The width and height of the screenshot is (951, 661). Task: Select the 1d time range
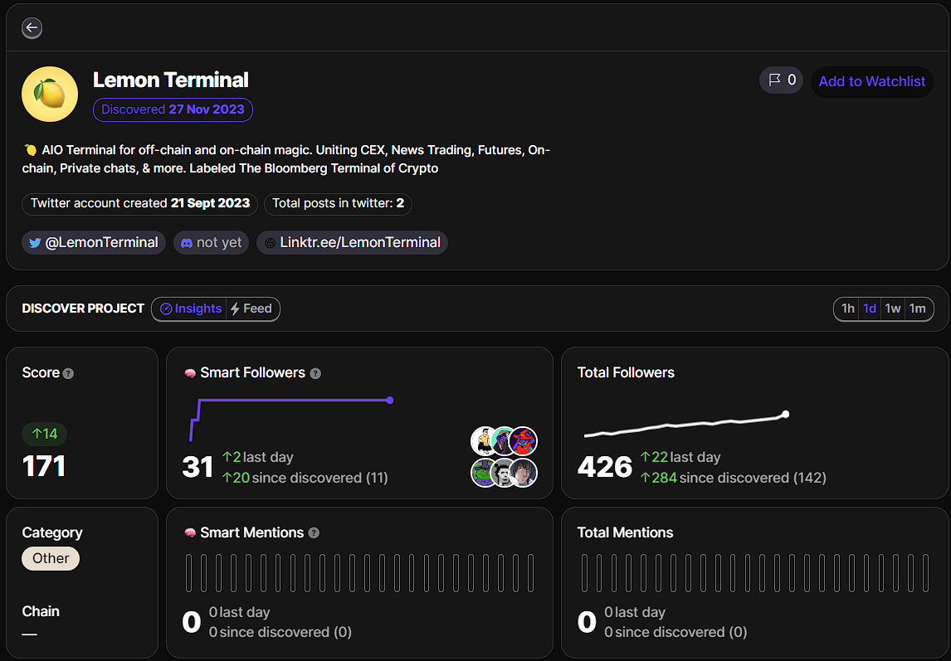pos(870,309)
